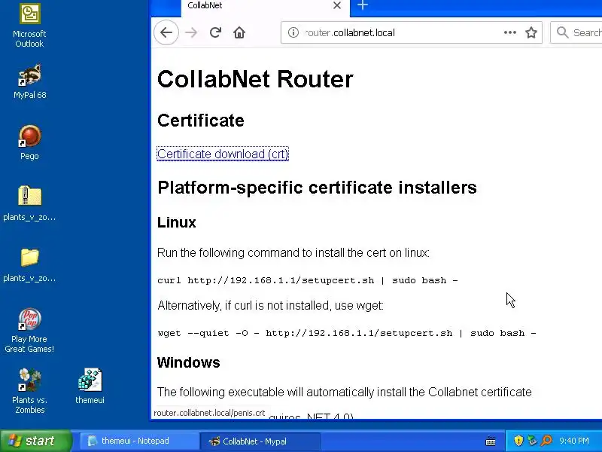Click the curl setupcert.sh command line
The height and width of the screenshot is (452, 602).
[308, 280]
